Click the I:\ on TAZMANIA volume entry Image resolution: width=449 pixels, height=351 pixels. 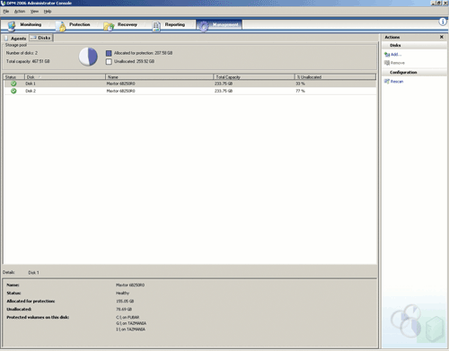pyautogui.click(x=130, y=329)
